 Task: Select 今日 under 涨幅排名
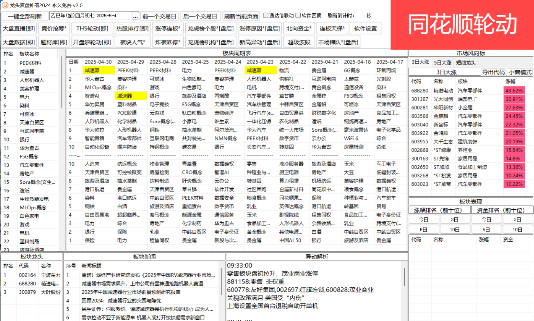click(424, 219)
